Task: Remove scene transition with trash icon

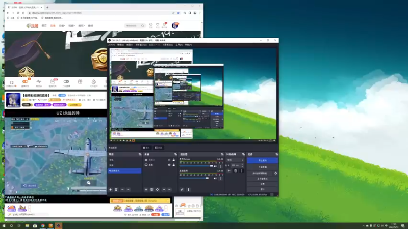Action: tap(235, 171)
